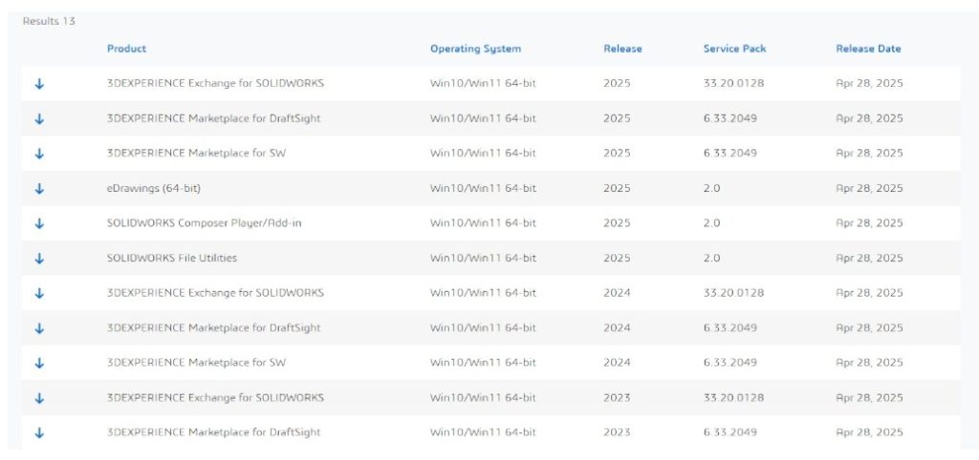This screenshot has height=460, width=979.
Task: Select '3DEXPERIENCE Exchange for SOLIDWORKS' name in 2023 row
Action: (x=215, y=397)
